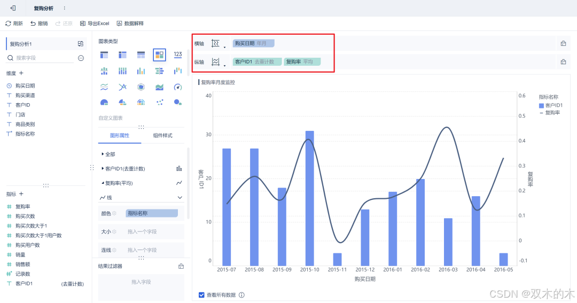Viewport: 577px width, 303px height.
Task: Click the 撤销 undo button
Action: [39, 23]
